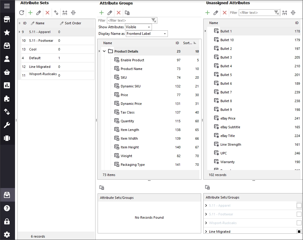Viewport: 303px width, 240px height.
Task: Select the Cool attribute set
Action: 58,49
